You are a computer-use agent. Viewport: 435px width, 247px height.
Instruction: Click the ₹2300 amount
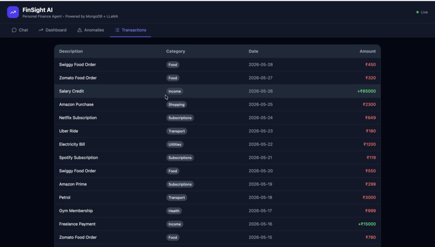(369, 104)
